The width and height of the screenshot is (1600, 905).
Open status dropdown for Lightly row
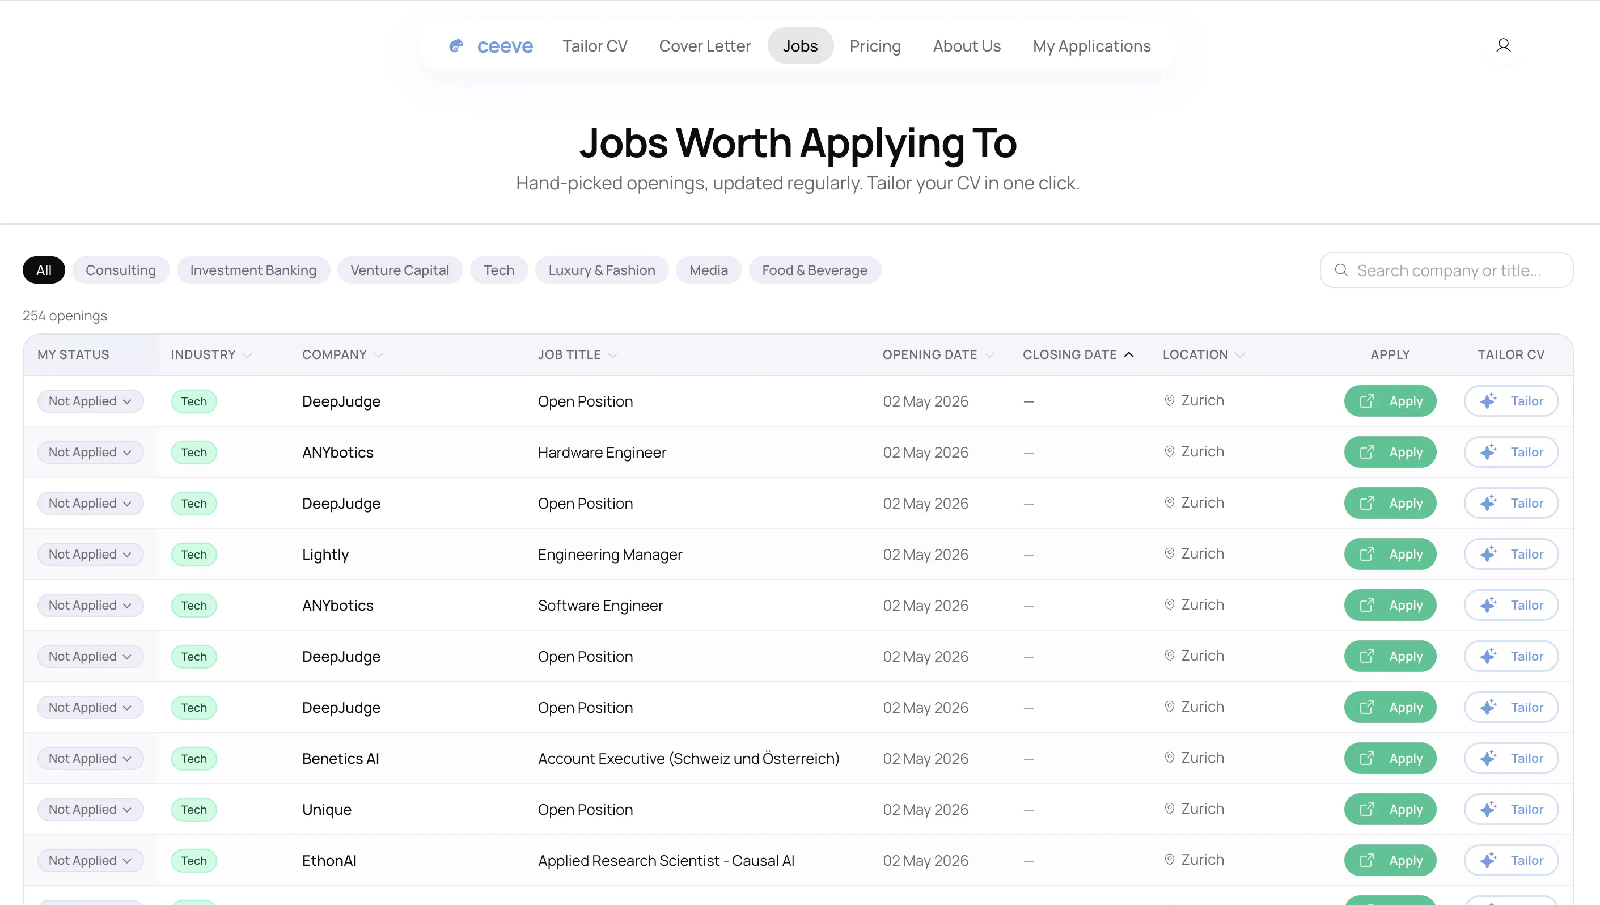90,554
